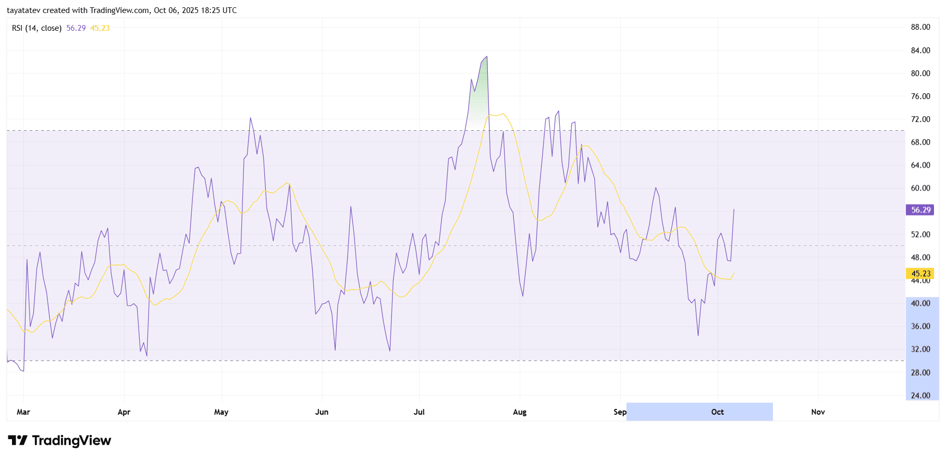Select the 32.00 label in highlighted scale area
The width and height of the screenshot is (946, 460).
pos(920,349)
